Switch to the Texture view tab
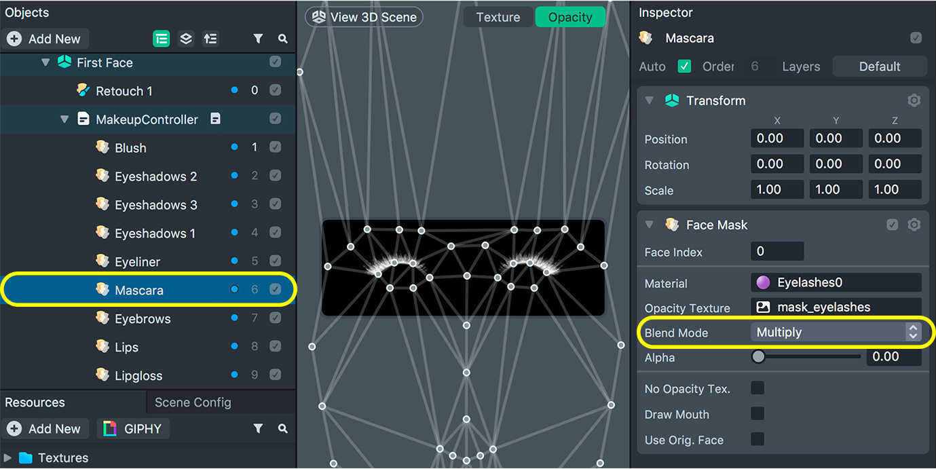This screenshot has width=936, height=469. [498, 18]
